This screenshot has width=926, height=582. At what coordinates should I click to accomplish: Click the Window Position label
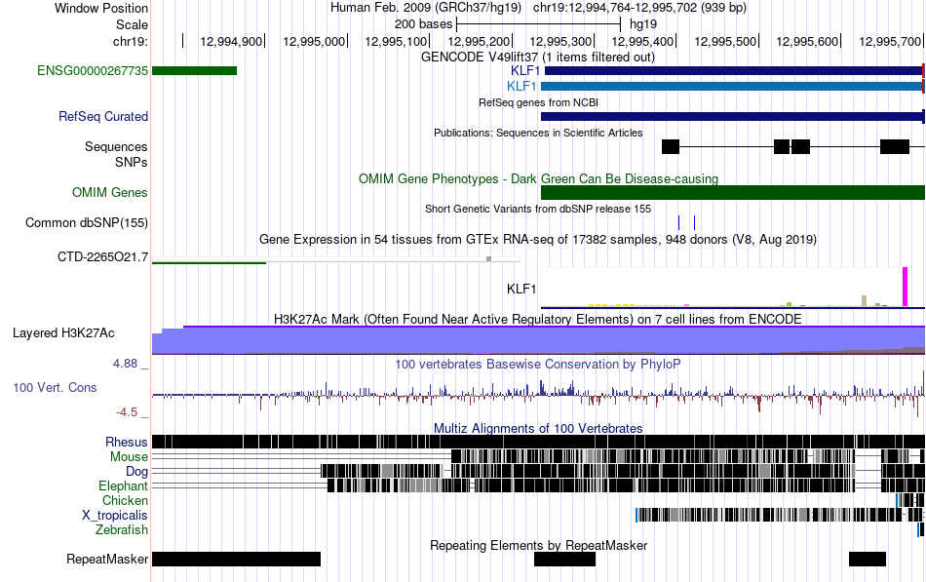101,8
